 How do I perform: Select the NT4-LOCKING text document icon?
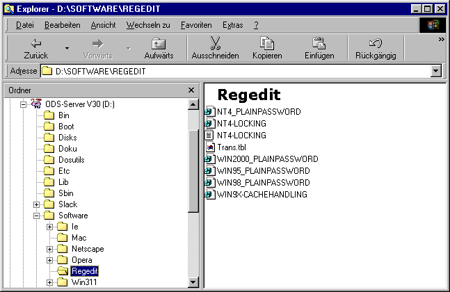[x=210, y=135]
